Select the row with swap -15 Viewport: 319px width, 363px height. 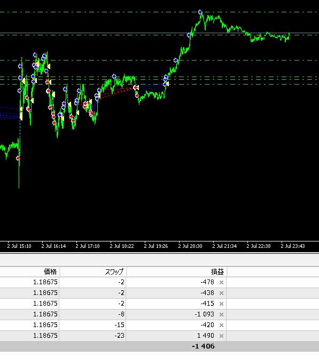pos(159,325)
